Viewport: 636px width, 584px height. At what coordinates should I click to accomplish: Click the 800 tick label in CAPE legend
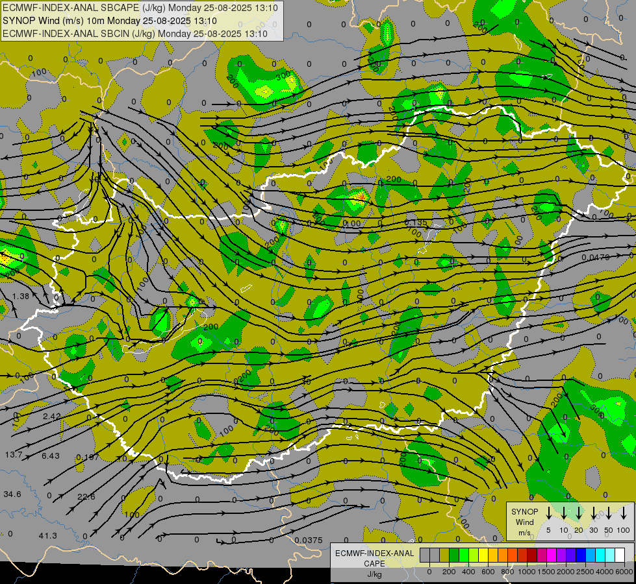[x=507, y=572]
